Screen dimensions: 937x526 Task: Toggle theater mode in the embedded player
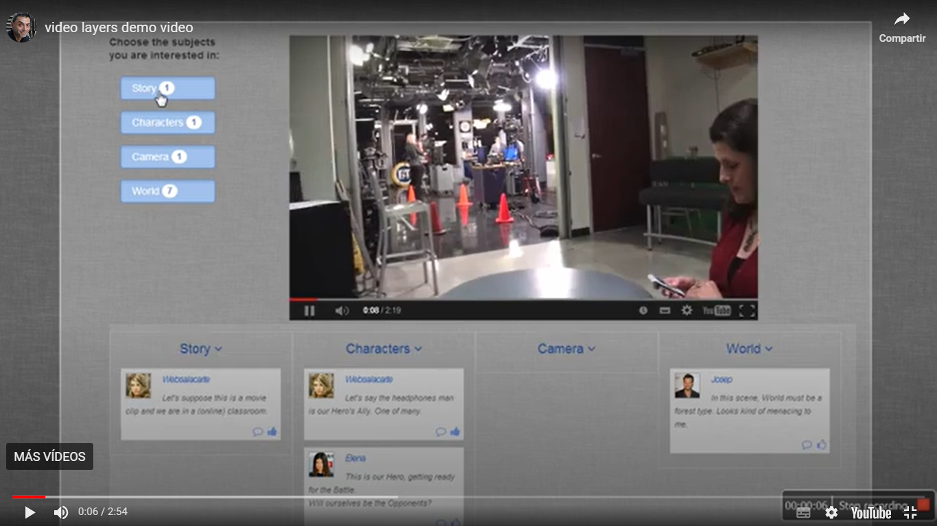tap(664, 311)
